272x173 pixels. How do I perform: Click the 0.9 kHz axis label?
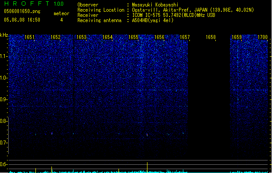[x=3, y=99]
